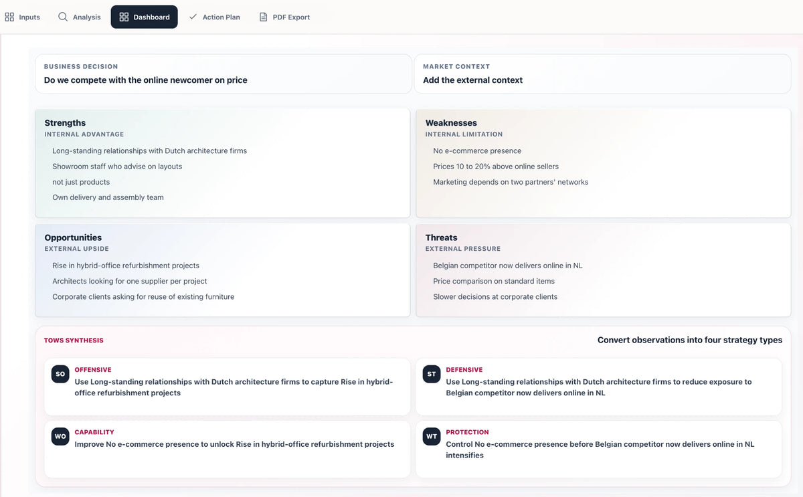Click the CAPABILITY strategy label
This screenshot has height=497, width=803.
point(94,432)
